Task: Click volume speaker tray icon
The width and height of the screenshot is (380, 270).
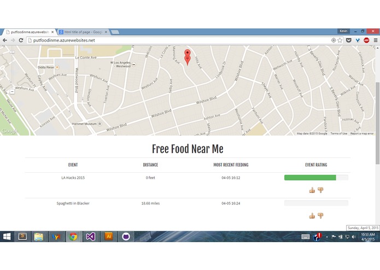Action: tap(354, 237)
